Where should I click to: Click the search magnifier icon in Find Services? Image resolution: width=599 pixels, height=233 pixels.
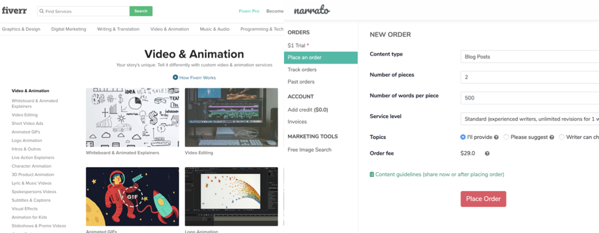tap(42, 12)
